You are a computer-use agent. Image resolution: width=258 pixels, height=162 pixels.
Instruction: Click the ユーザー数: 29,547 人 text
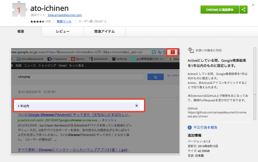[x=92, y=21]
